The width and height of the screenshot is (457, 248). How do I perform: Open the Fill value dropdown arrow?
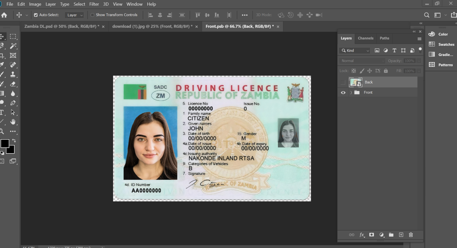pos(419,71)
